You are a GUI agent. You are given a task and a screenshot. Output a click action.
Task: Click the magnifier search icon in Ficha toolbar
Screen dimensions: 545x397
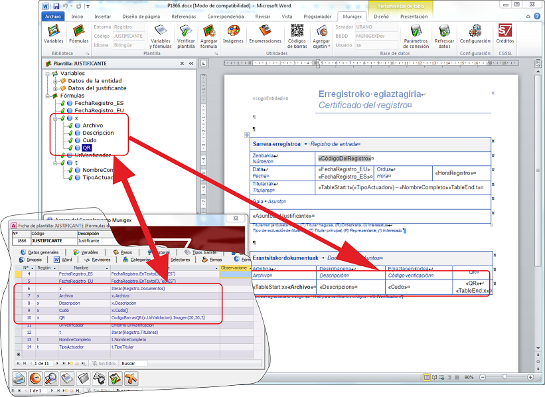point(51,378)
